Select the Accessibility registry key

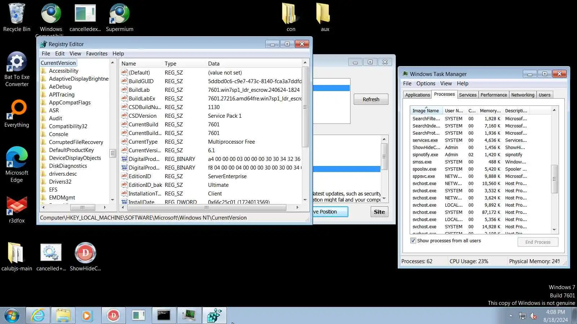(63, 71)
